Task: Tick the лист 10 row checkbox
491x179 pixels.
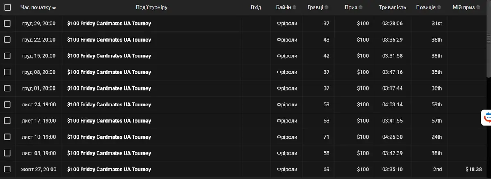Action: pos(7,137)
